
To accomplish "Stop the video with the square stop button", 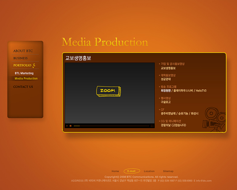I will (71, 126).
